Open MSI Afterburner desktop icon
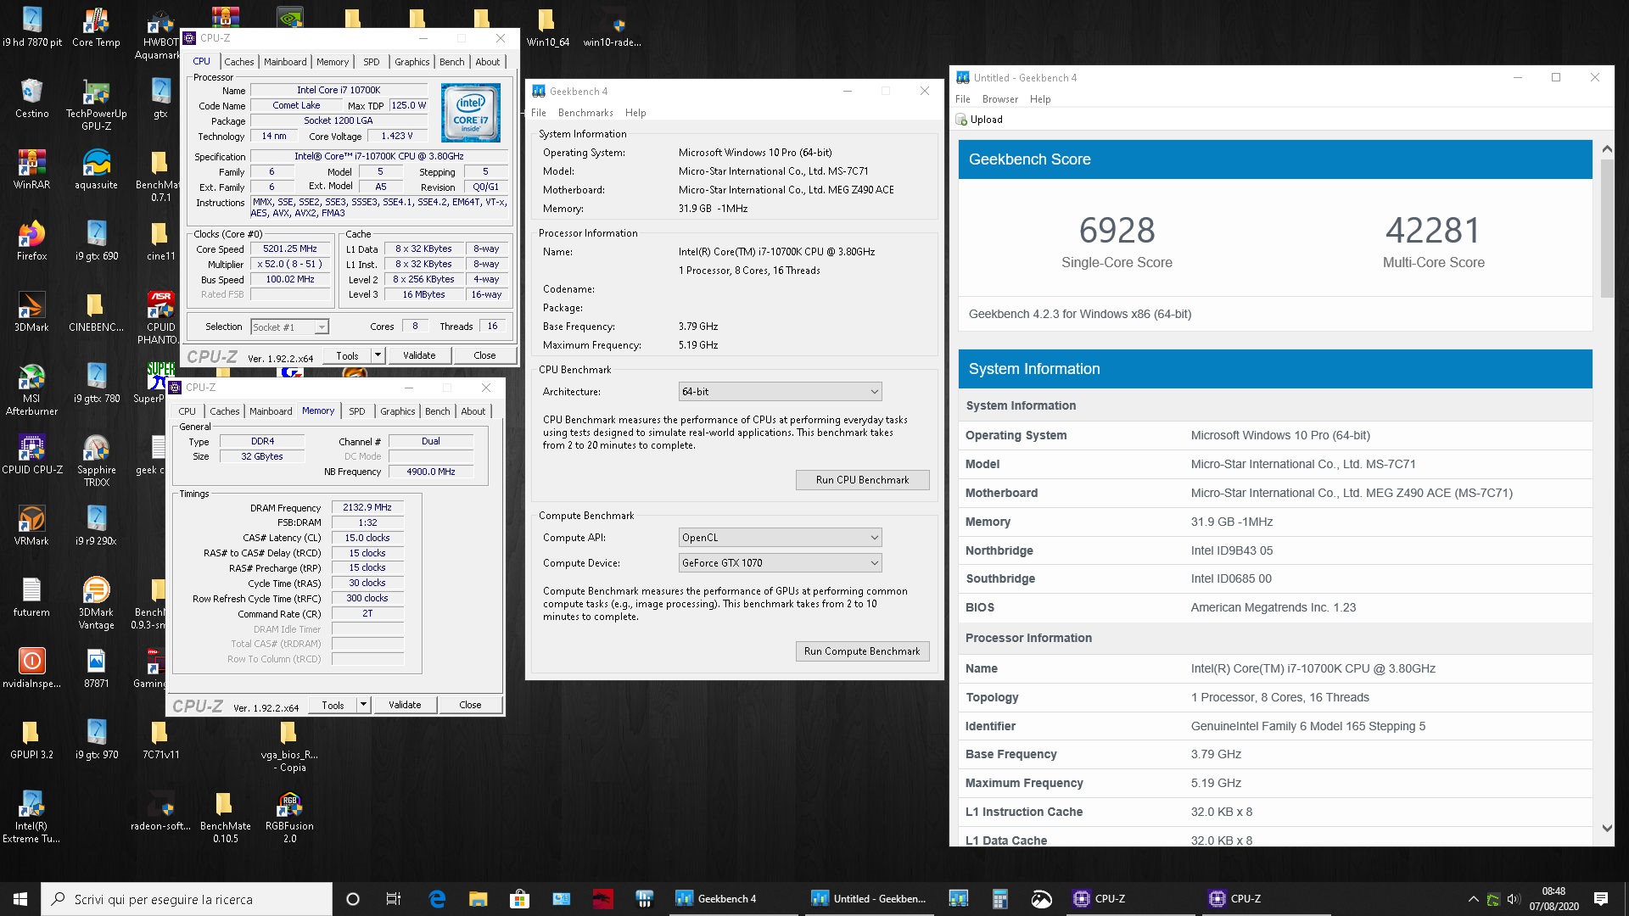The image size is (1629, 916). [31, 389]
